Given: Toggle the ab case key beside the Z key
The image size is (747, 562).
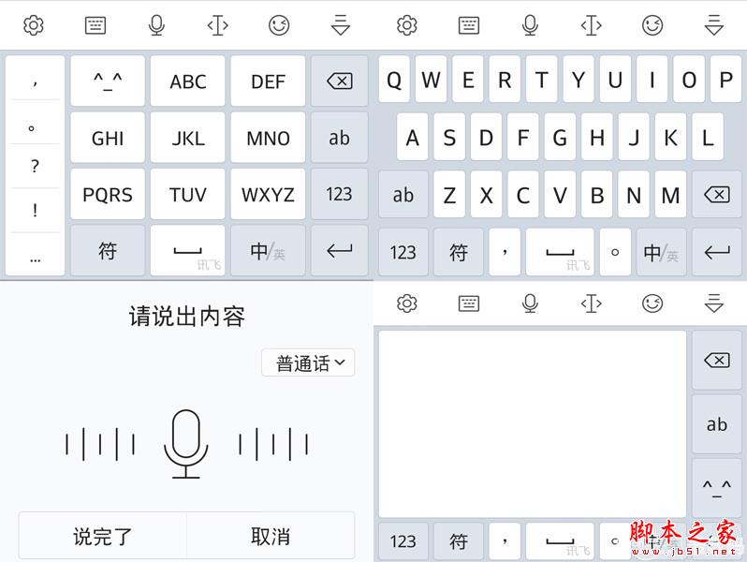Looking at the screenshot, I should (403, 195).
